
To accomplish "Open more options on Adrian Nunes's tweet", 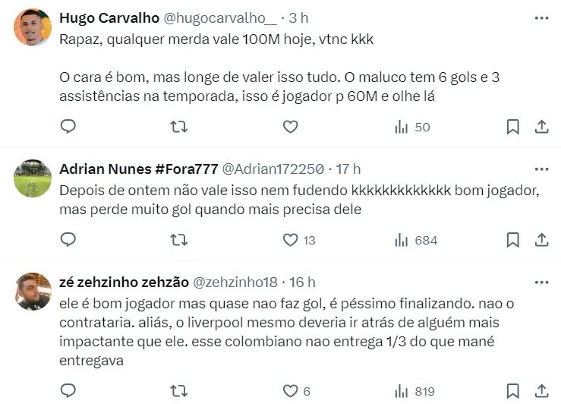I will pos(541,169).
